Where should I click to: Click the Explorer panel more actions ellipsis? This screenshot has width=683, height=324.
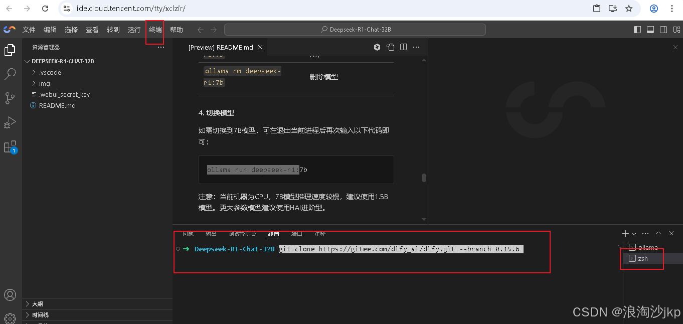(x=160, y=47)
